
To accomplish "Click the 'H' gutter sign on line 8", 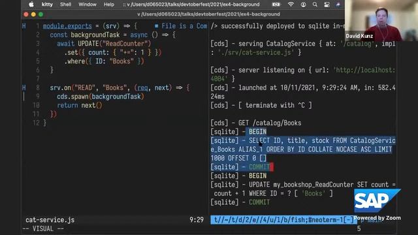I will coord(24,87).
